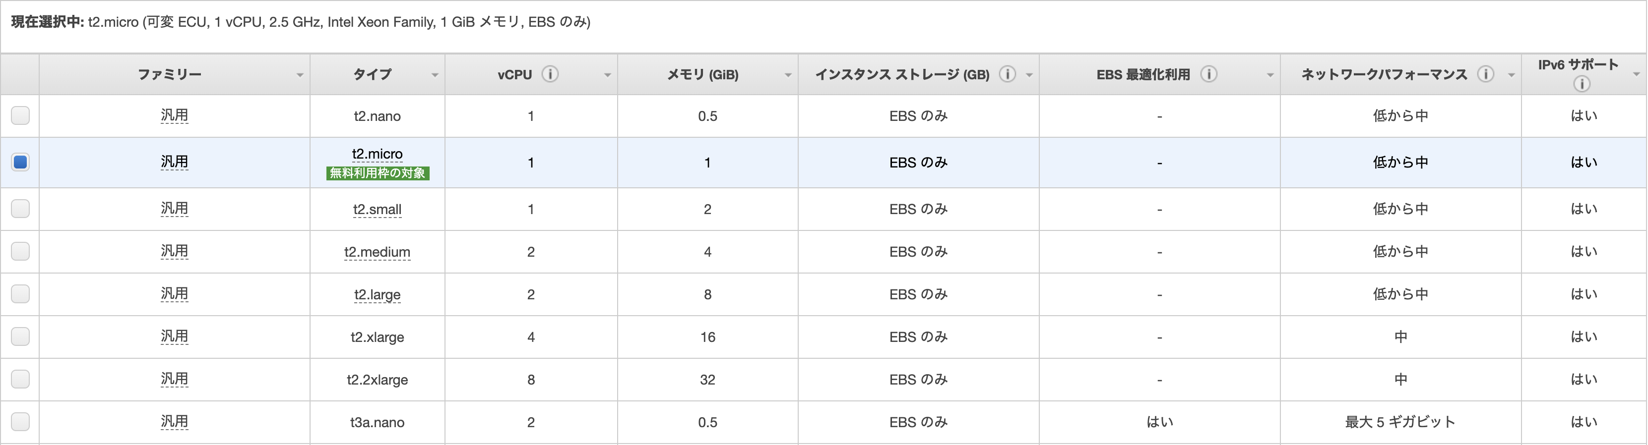Open info icon for インスタンス ストレージ (GB)
This screenshot has height=445, width=1648.
[x=1007, y=74]
